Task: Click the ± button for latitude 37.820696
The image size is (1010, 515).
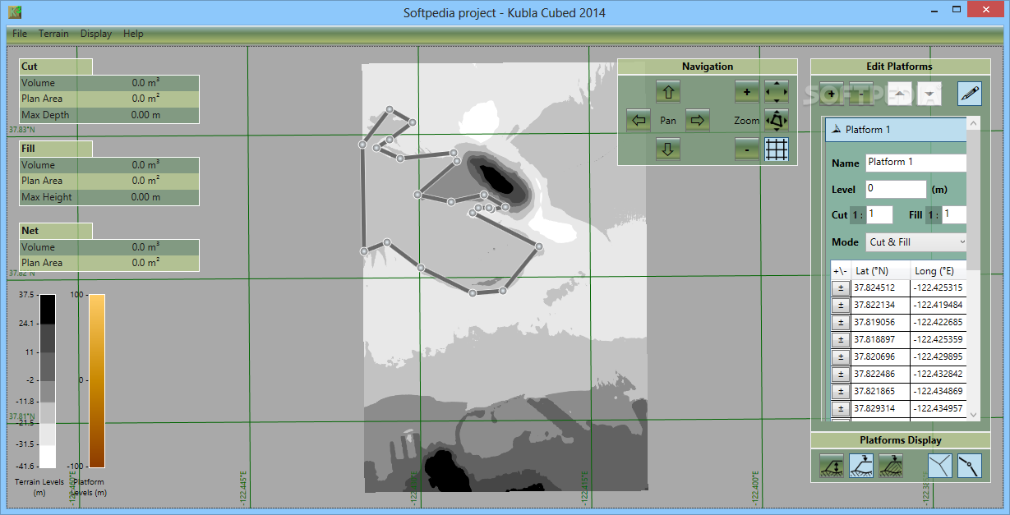Action: (841, 356)
